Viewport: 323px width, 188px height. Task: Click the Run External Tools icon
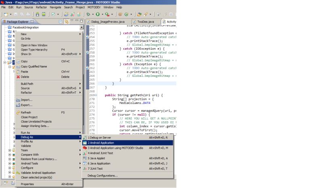[107, 15]
